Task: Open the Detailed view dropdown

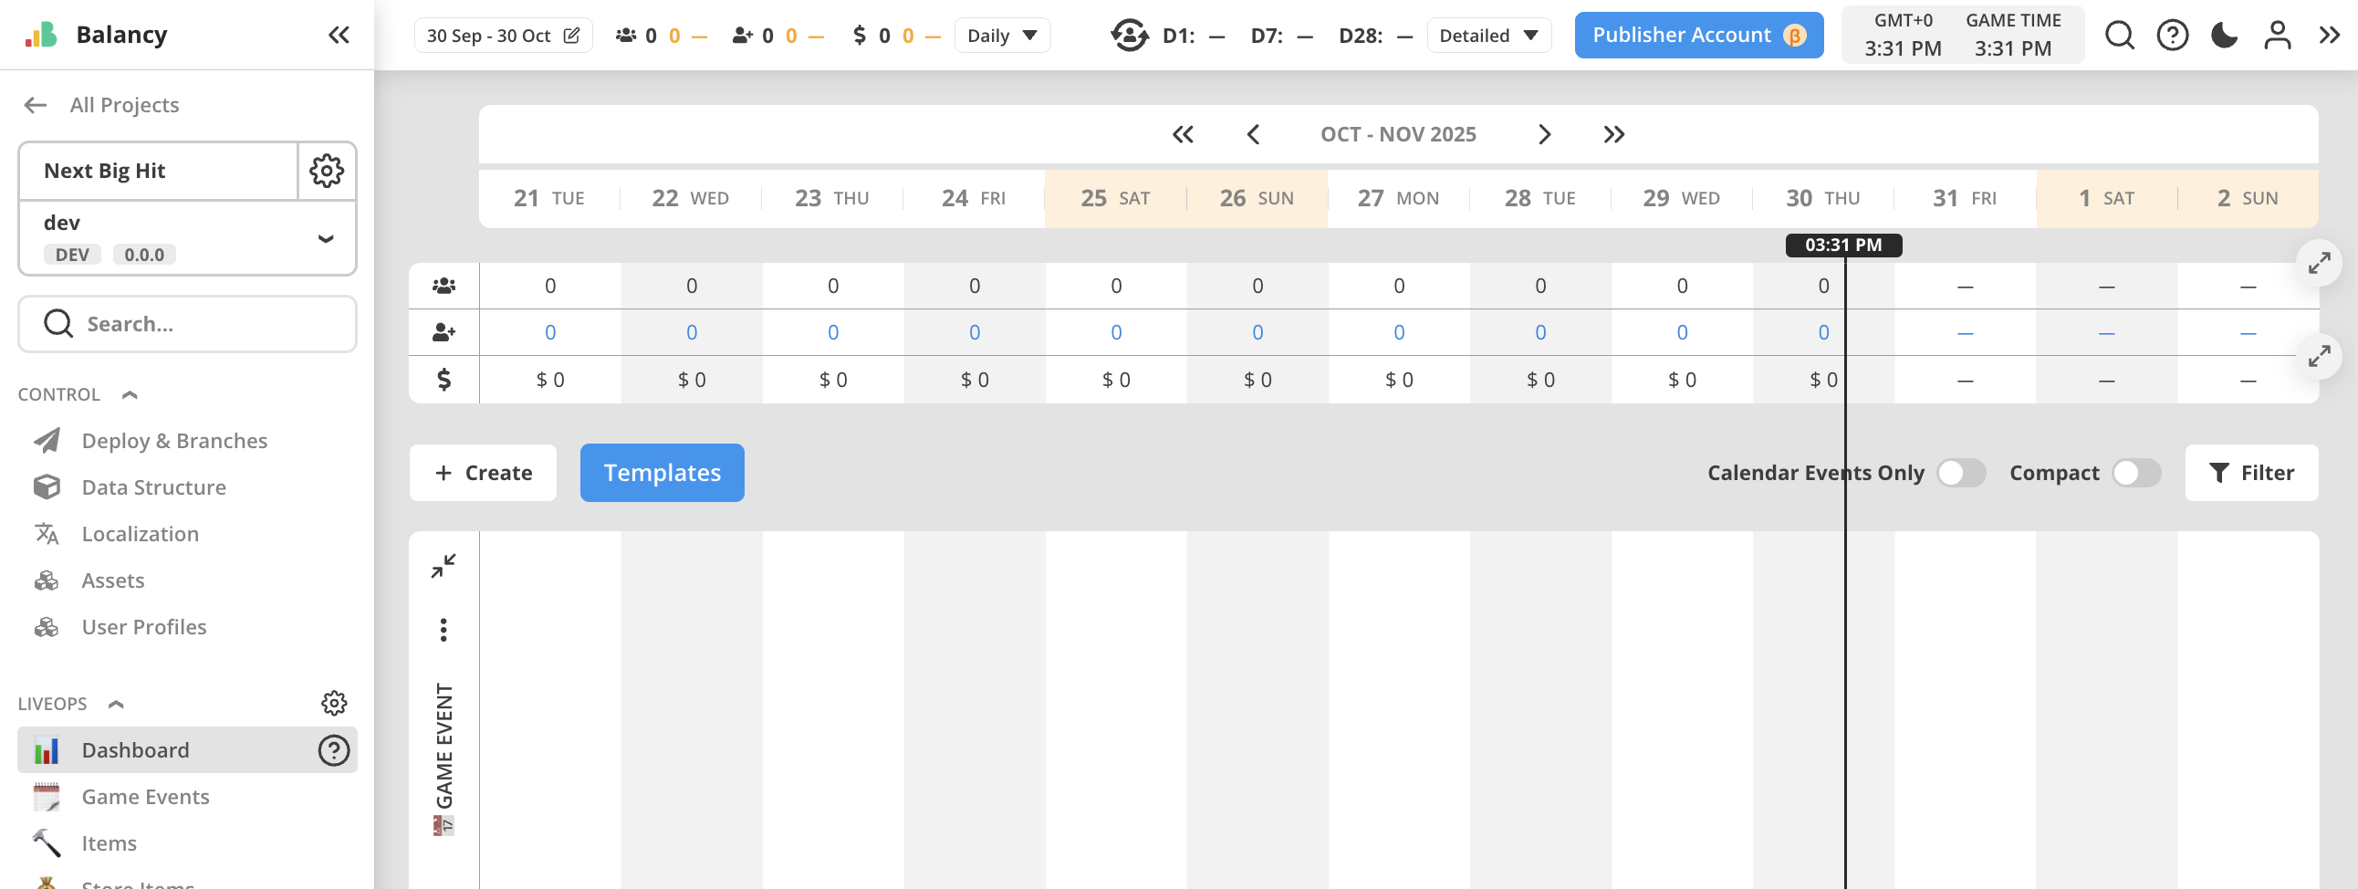Action: 1487,36
